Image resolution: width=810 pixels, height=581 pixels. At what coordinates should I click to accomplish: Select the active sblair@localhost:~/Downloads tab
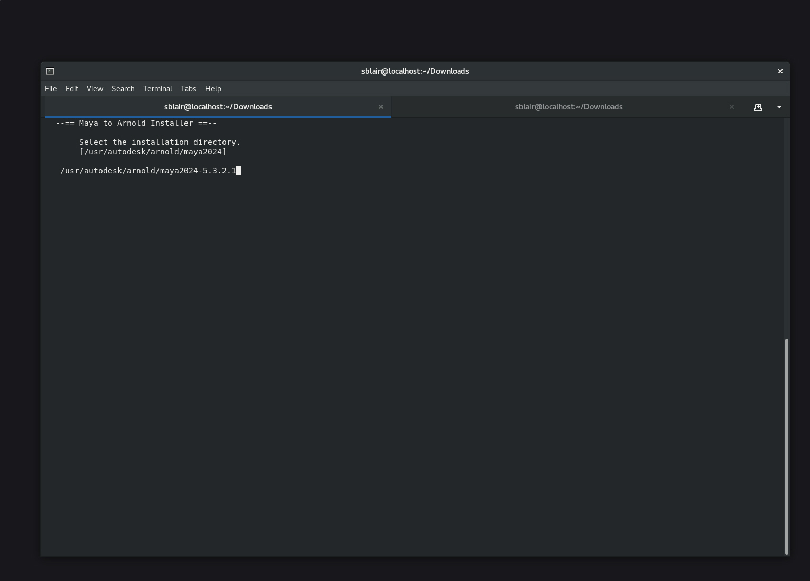tap(218, 106)
